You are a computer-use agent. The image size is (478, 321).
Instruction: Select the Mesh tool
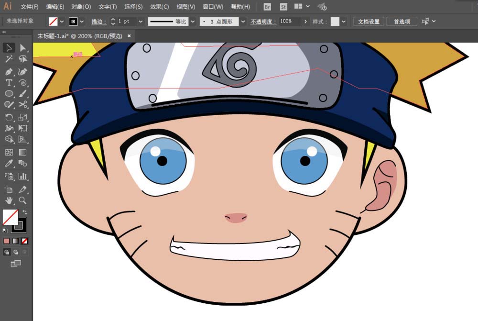tap(9, 152)
